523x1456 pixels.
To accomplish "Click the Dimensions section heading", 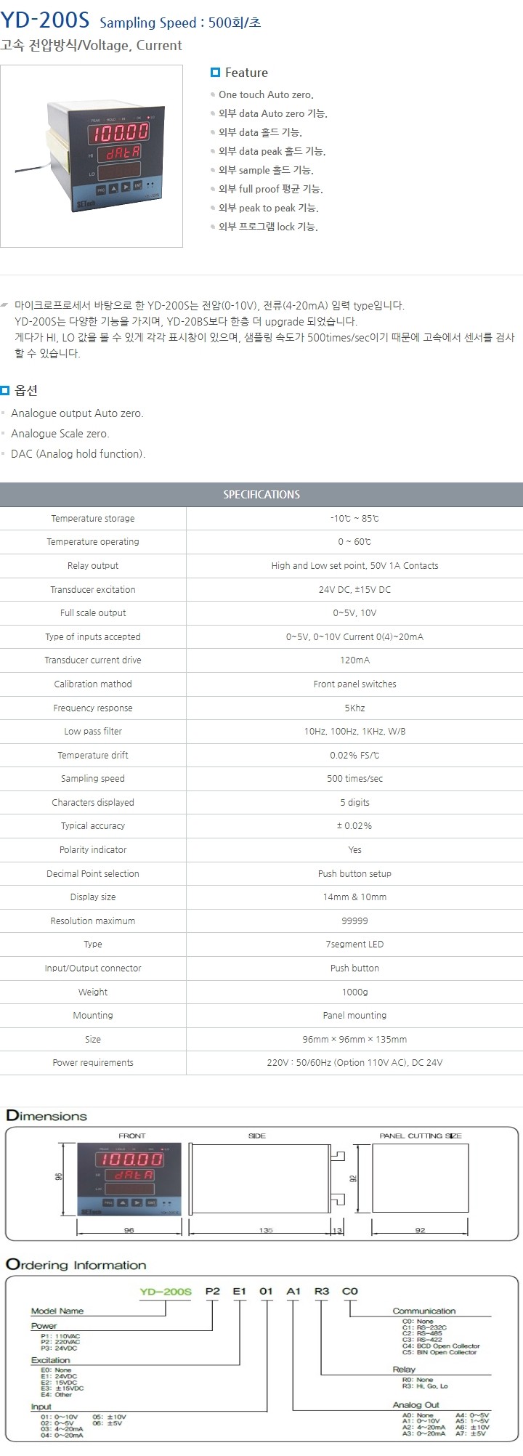I will (46, 1116).
